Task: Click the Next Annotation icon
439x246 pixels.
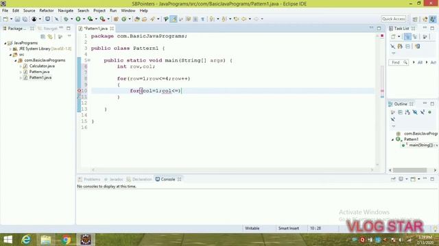Action: (212, 19)
